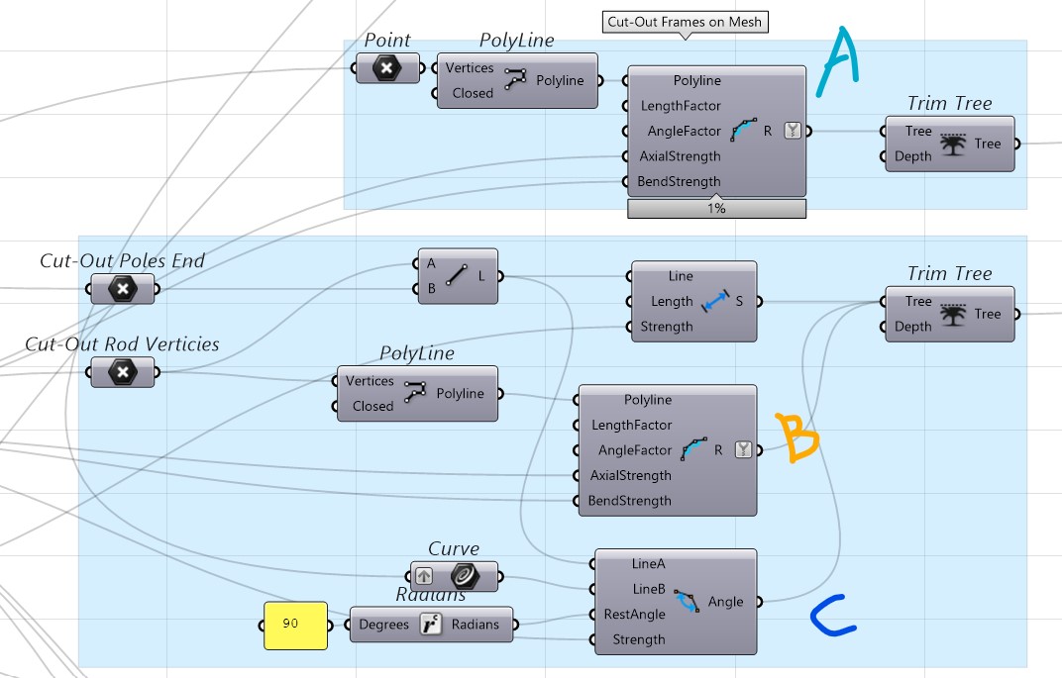1062x678 pixels.
Task: Click BendStrength input on the second Rod component
Action: (x=629, y=501)
